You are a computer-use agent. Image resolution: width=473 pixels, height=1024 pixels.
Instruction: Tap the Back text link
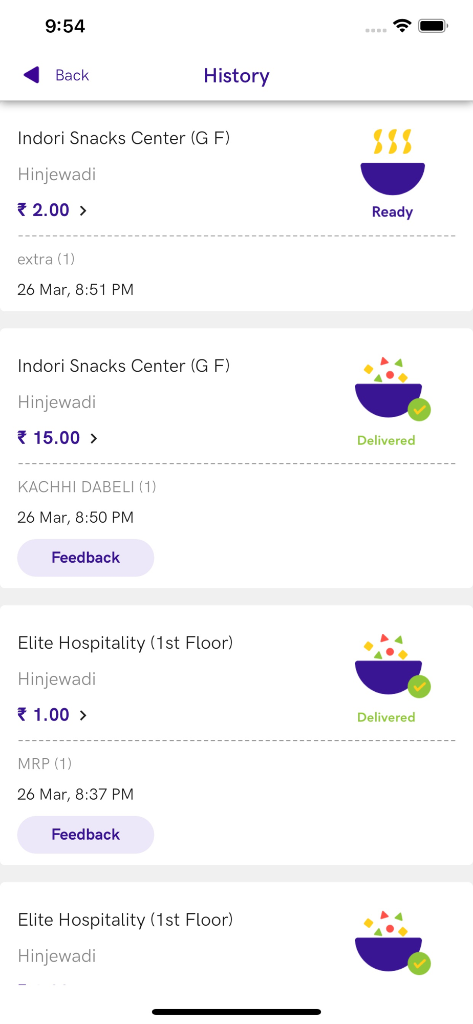[72, 75]
